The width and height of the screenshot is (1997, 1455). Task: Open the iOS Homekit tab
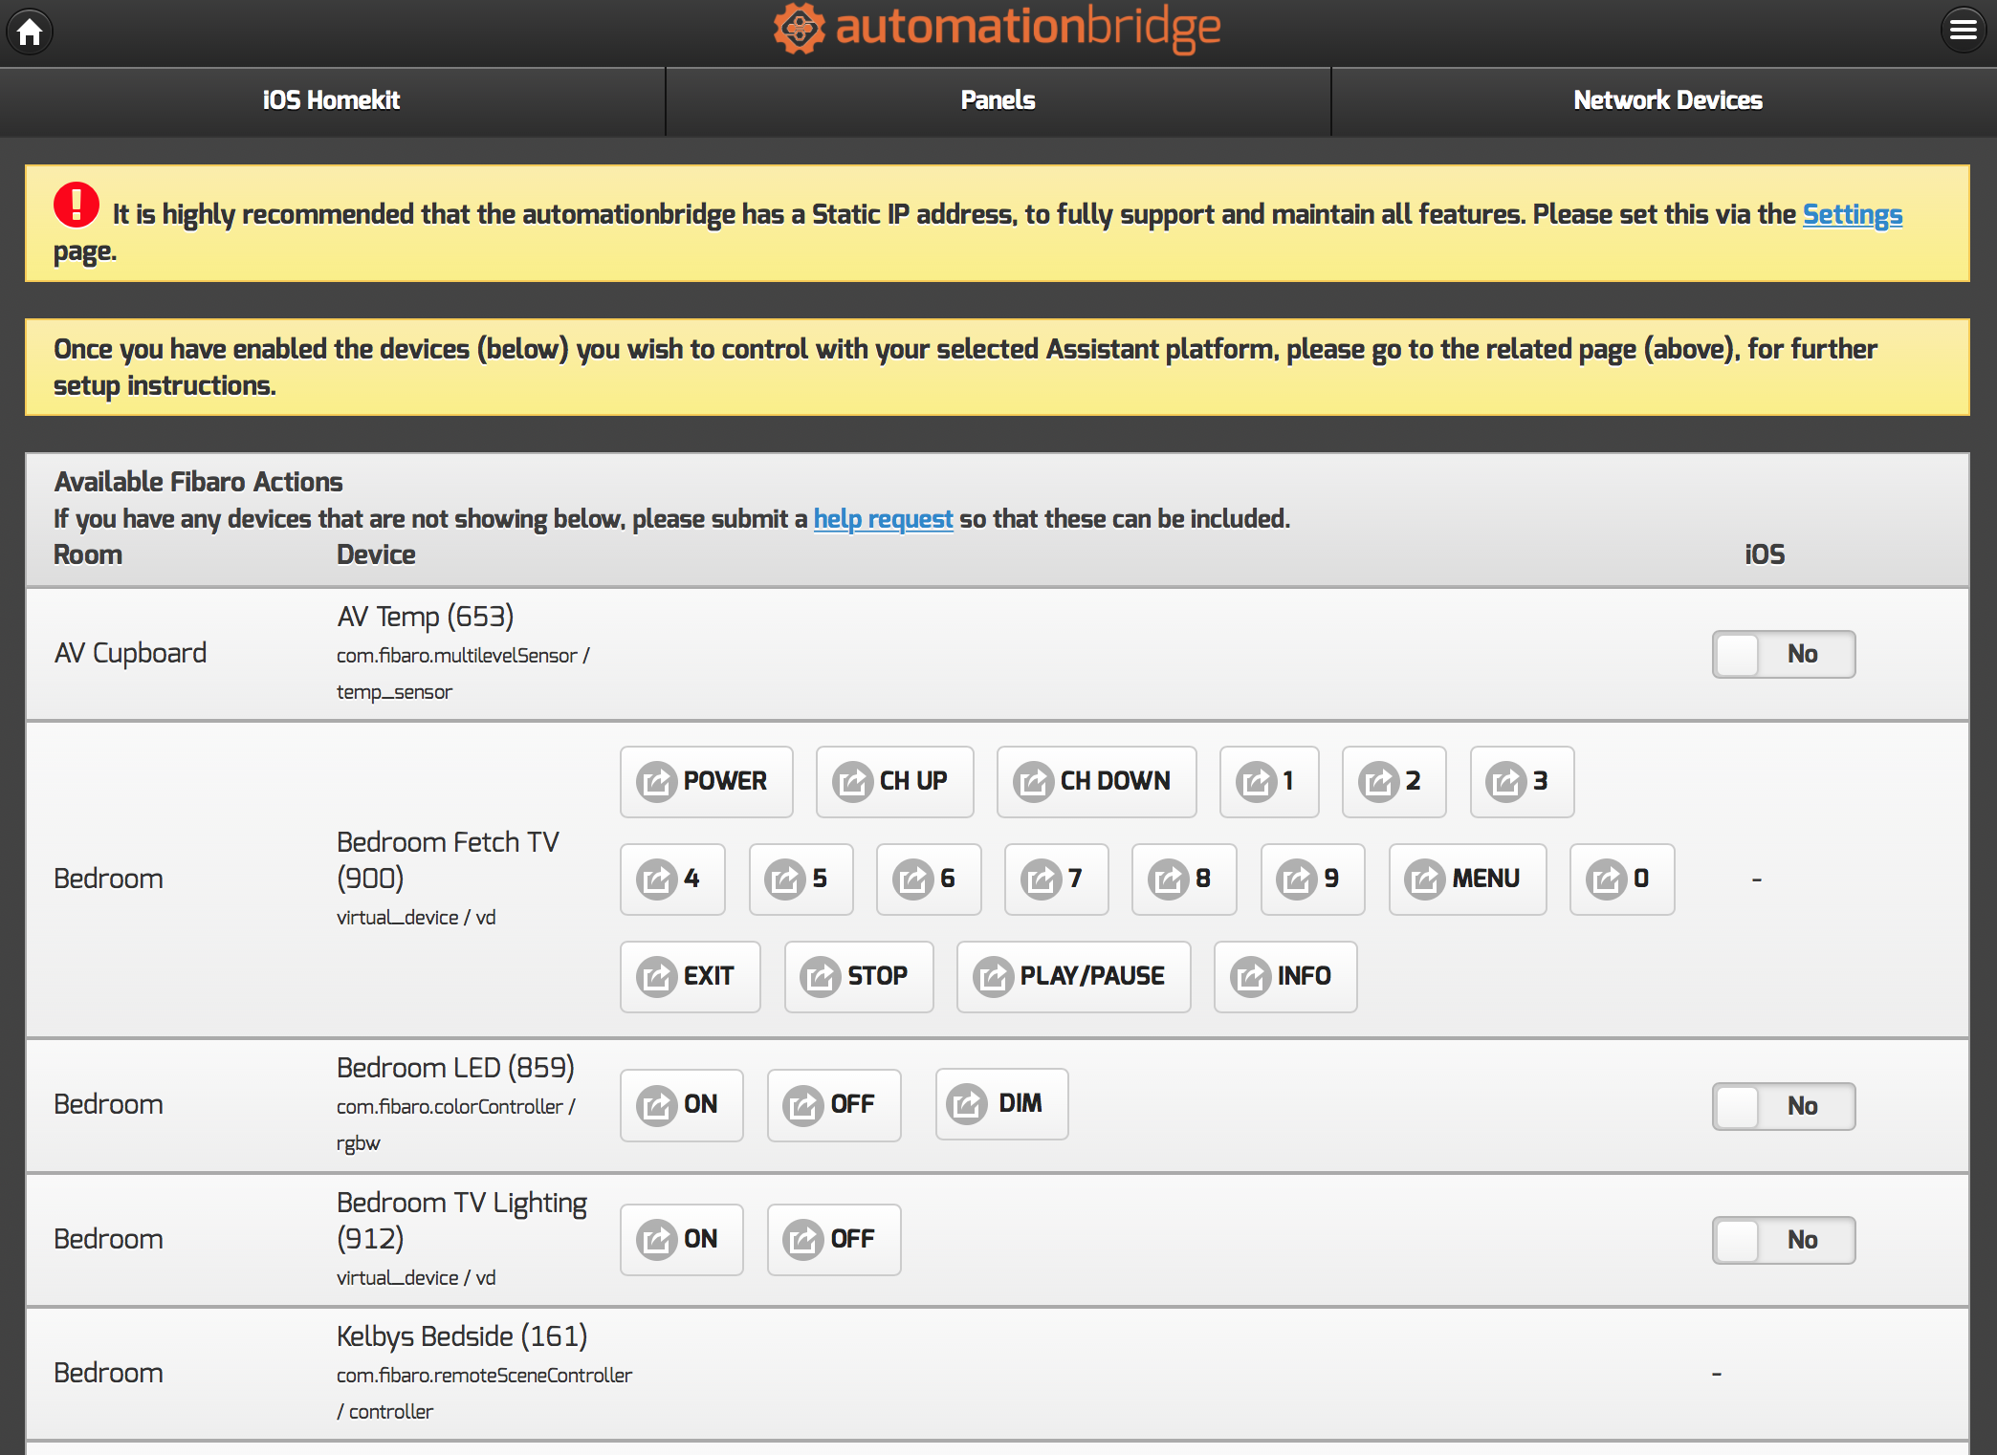click(332, 100)
